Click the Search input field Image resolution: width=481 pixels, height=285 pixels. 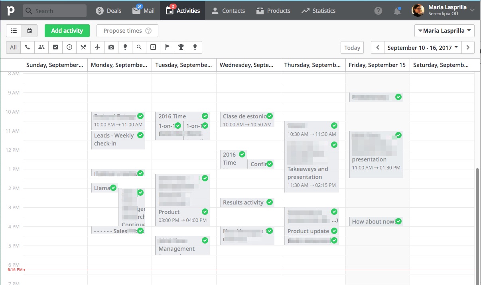pos(55,11)
